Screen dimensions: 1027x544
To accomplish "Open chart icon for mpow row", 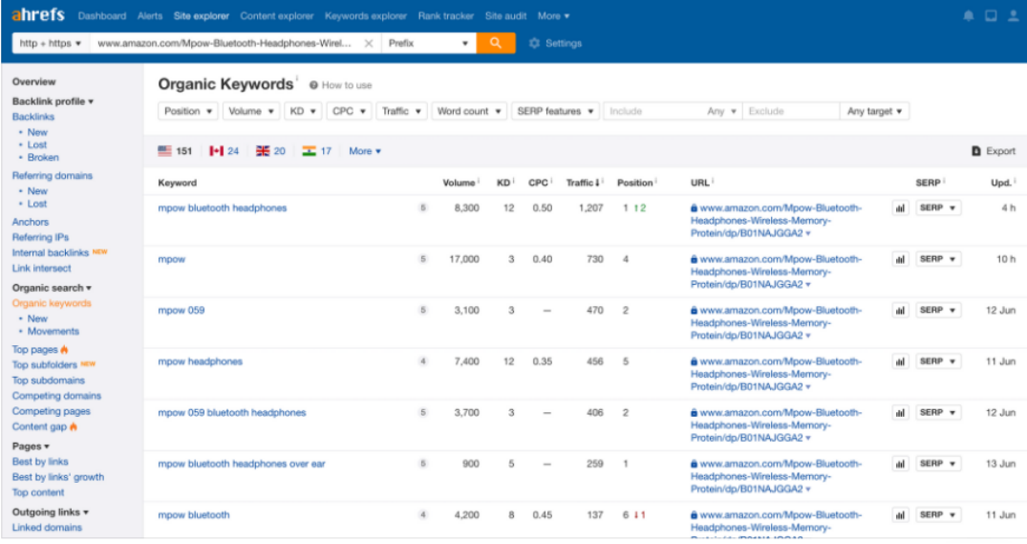I will click(x=901, y=259).
